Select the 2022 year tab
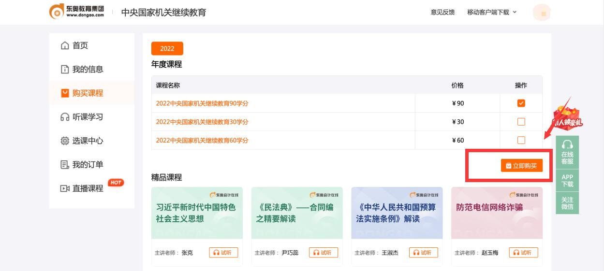Screen dimensions: 604x271 pyautogui.click(x=167, y=48)
